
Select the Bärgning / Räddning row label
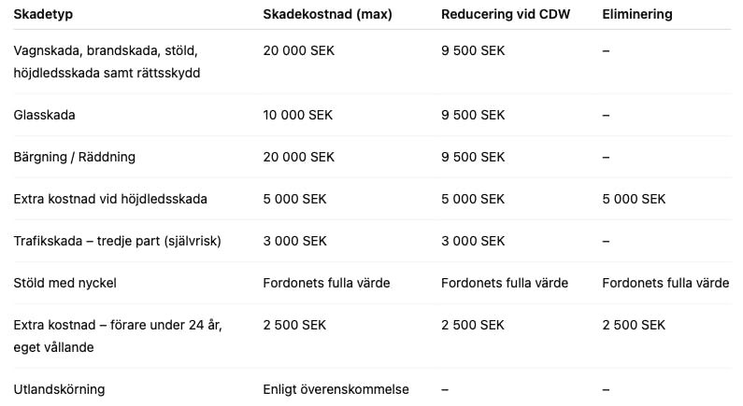[x=75, y=157]
